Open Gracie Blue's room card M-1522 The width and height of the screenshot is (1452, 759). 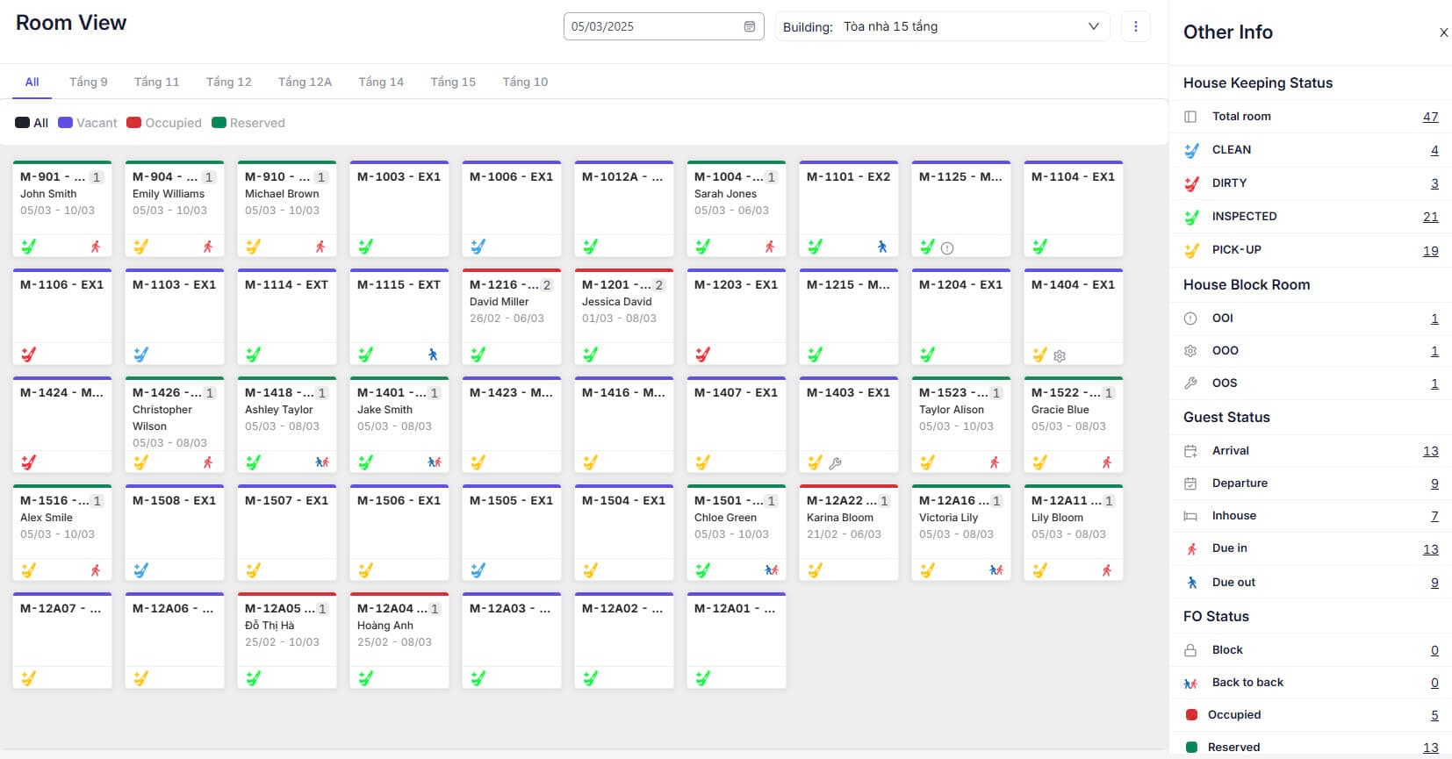(1074, 425)
